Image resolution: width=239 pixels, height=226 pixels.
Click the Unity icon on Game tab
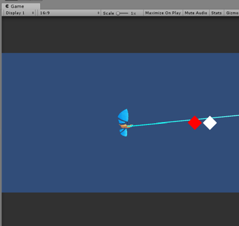click(7, 6)
